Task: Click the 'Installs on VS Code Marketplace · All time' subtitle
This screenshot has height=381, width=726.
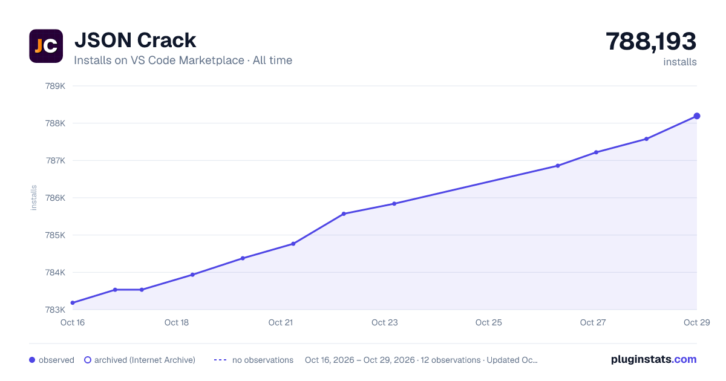Action: pyautogui.click(x=183, y=60)
